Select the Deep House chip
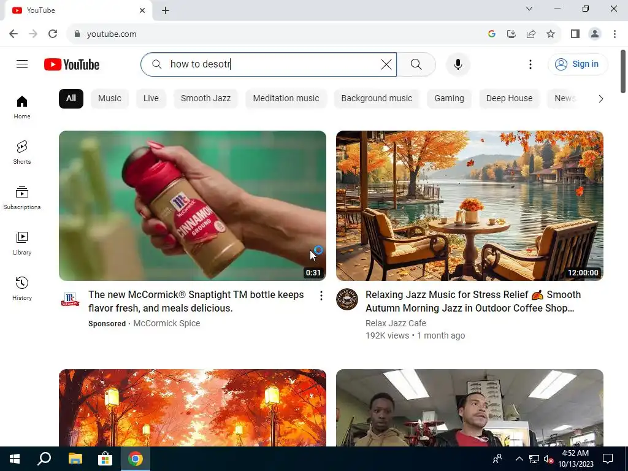The image size is (628, 471). 509,99
